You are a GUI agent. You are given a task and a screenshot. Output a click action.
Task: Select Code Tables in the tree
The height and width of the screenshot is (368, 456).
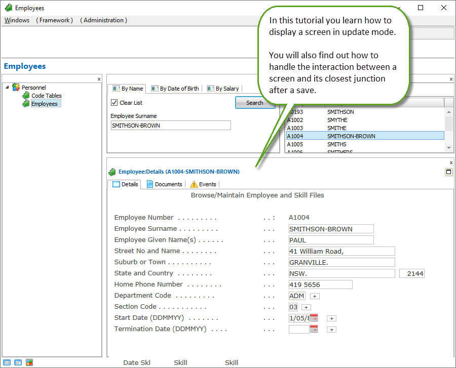coord(47,96)
